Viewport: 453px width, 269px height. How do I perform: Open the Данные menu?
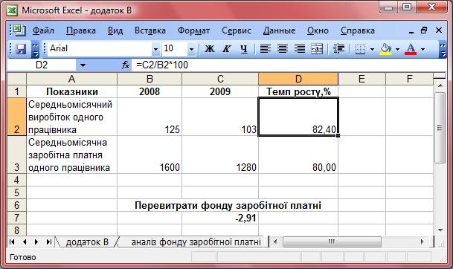pos(279,30)
